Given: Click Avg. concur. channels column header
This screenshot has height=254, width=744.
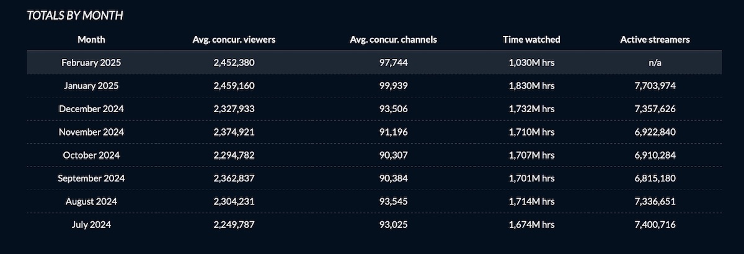Looking at the screenshot, I should [x=393, y=40].
